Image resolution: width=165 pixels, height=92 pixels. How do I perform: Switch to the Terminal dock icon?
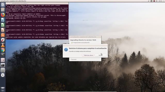tap(3, 65)
